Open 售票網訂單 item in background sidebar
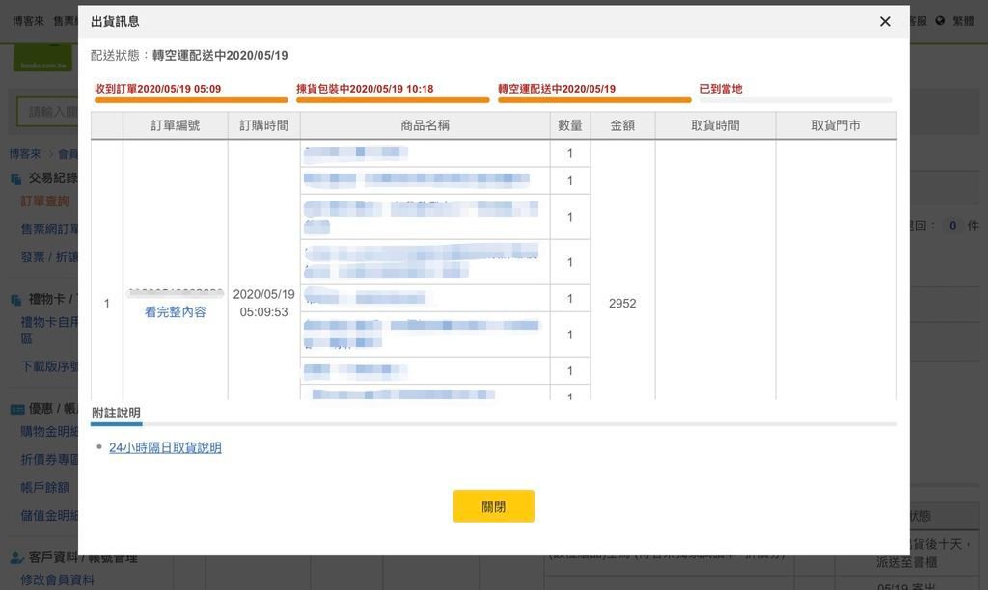Image resolution: width=988 pixels, height=590 pixels. tap(49, 229)
